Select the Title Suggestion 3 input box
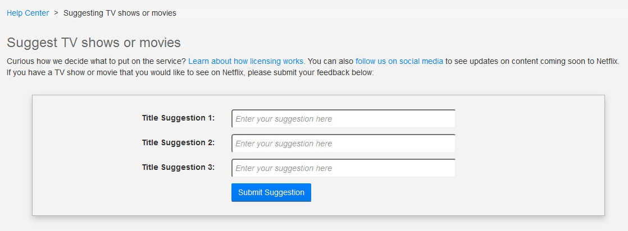The image size is (628, 231). (x=343, y=168)
